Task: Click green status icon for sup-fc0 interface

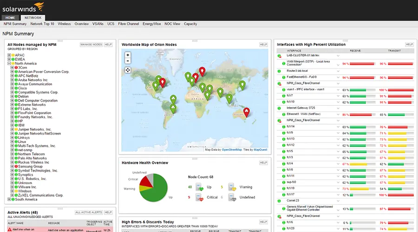Action: pyautogui.click(x=284, y=183)
